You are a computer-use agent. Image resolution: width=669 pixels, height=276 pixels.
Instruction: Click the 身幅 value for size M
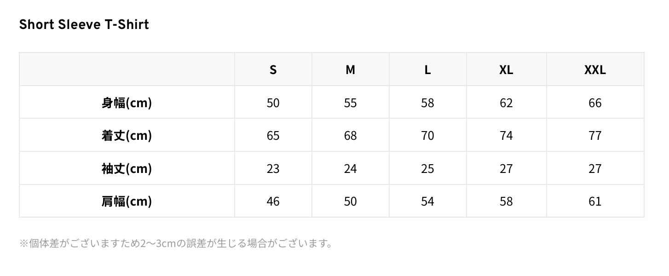point(350,103)
